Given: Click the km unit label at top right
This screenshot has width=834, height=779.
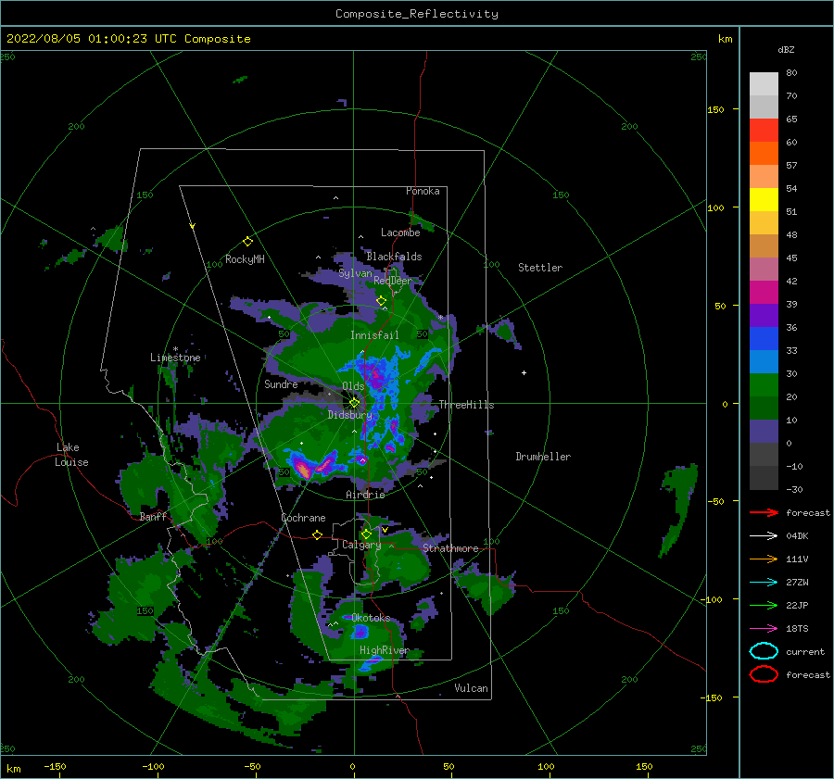Looking at the screenshot, I should pos(725,39).
